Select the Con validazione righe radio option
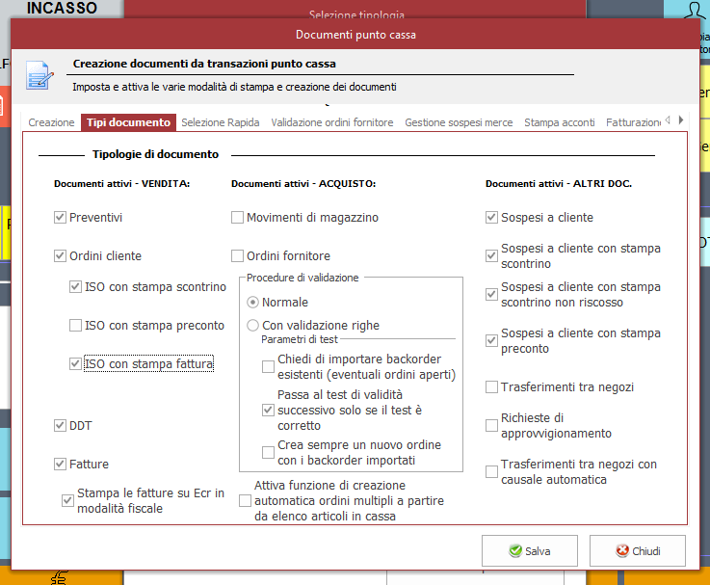710x585 pixels. click(x=253, y=326)
